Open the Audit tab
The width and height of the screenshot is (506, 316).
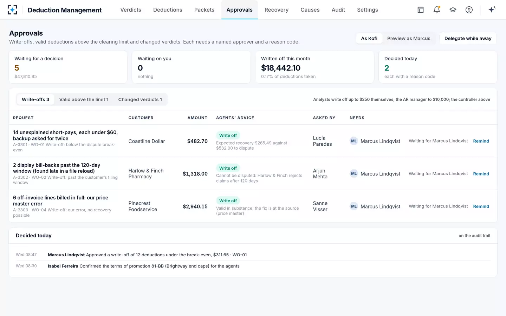point(338,10)
